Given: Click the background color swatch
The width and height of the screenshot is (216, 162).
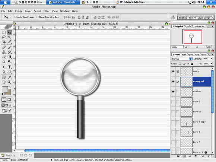Looking at the screenshot, I should pyautogui.click(x=9, y=93).
